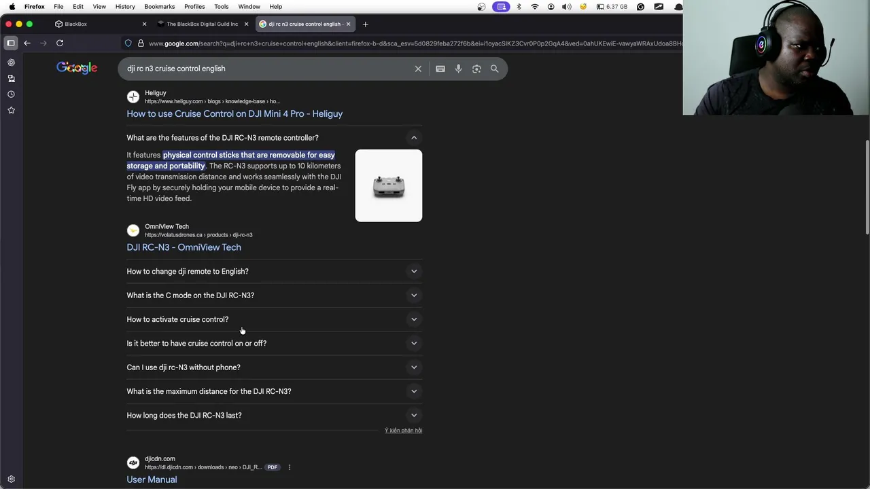
Task: Open the AI chatbot sidebar icon
Action: click(11, 62)
